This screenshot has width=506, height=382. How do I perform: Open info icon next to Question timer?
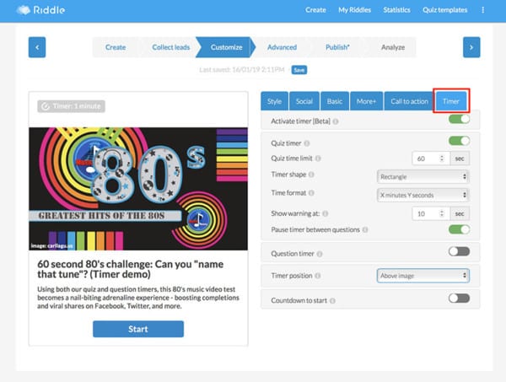tap(320, 254)
